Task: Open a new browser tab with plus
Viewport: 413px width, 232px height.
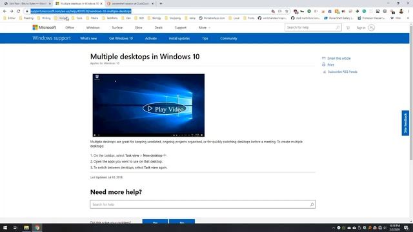Action: 161,4
